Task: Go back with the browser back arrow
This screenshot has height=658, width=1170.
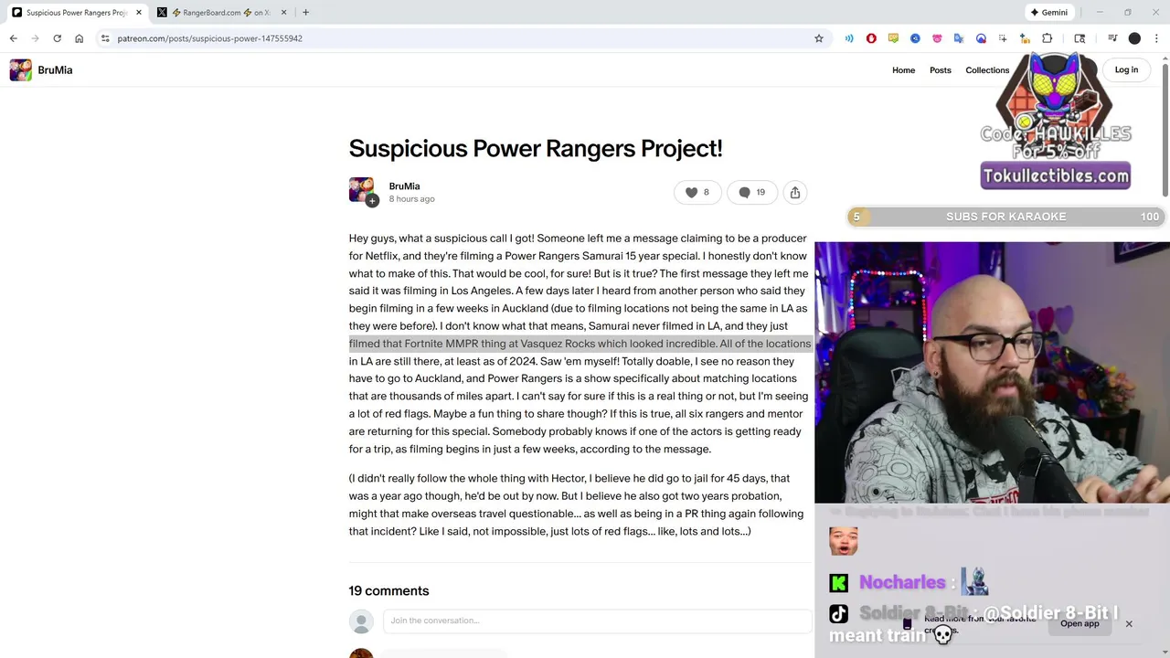Action: [13, 38]
